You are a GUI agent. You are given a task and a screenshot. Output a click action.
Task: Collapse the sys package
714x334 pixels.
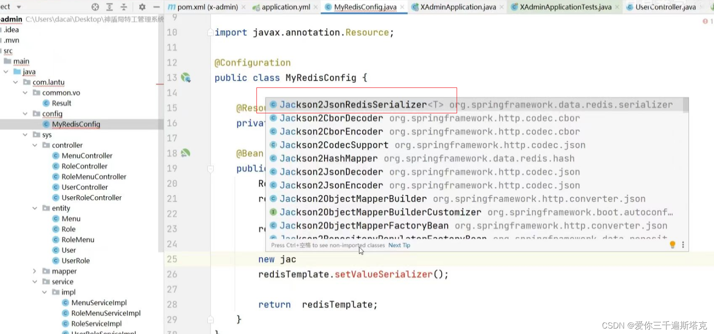point(25,135)
